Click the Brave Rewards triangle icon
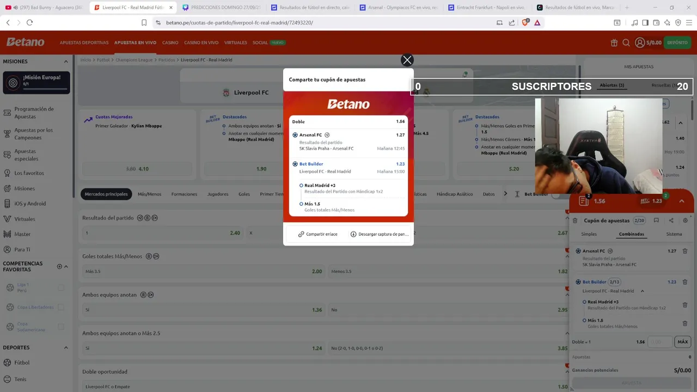Screen dimensions: 697x392 click(537, 22)
